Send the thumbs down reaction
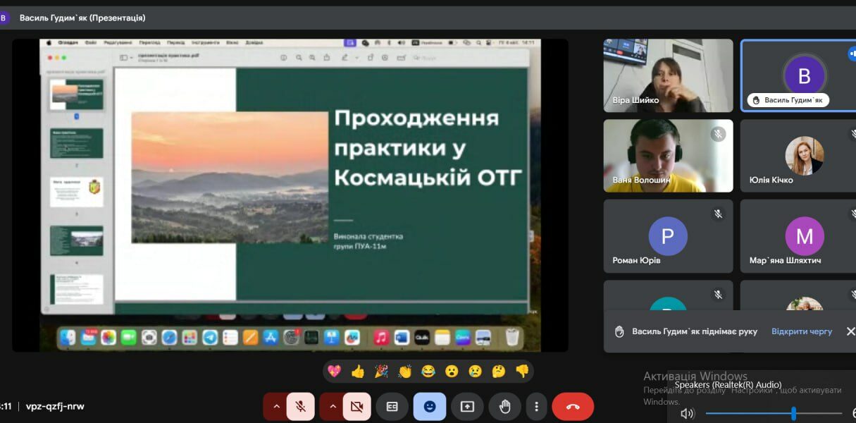The image size is (856, 423). click(521, 371)
